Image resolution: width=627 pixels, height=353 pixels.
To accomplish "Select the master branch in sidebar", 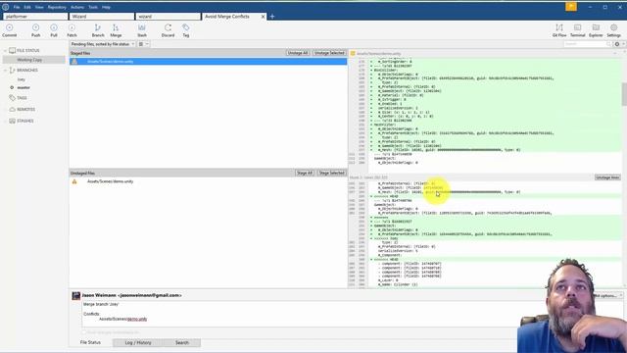I will point(24,87).
